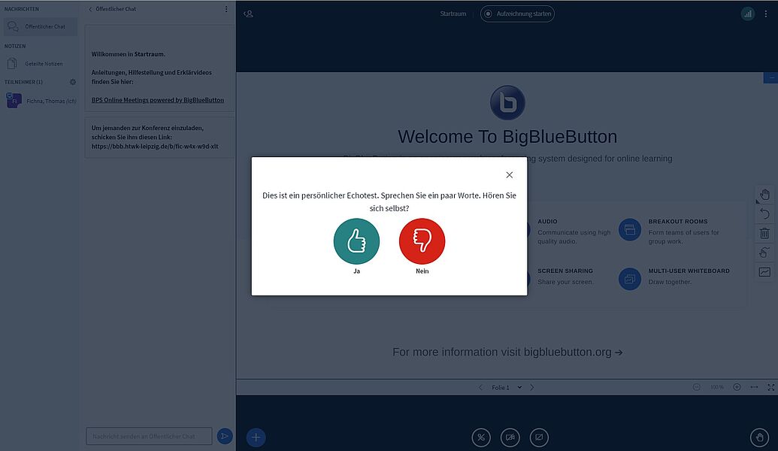778x451 pixels.
Task: Click the bottom whiteboard toolbar chart icon
Action: point(764,272)
